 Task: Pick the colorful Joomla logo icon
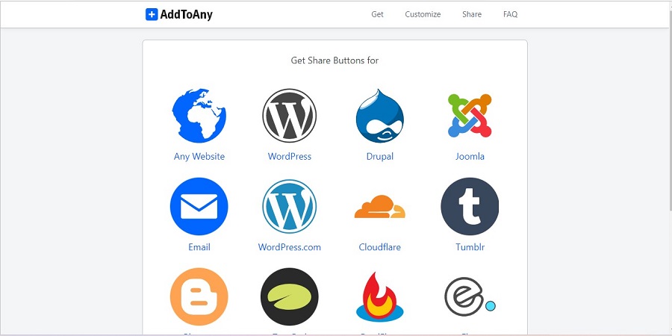(470, 116)
